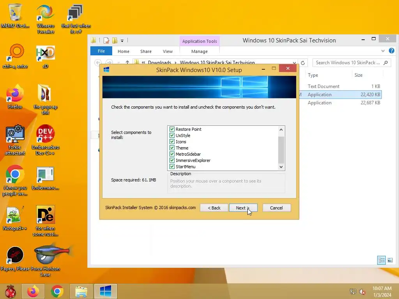
Task: Expand the Explorer ribbon chevron
Action: (383, 51)
